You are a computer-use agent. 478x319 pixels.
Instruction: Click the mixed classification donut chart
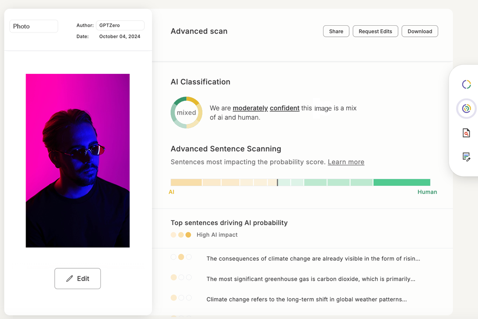point(186,113)
